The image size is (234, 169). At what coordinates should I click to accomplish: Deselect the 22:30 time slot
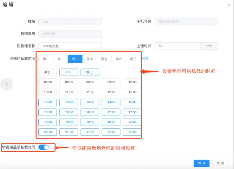click(x=132, y=132)
